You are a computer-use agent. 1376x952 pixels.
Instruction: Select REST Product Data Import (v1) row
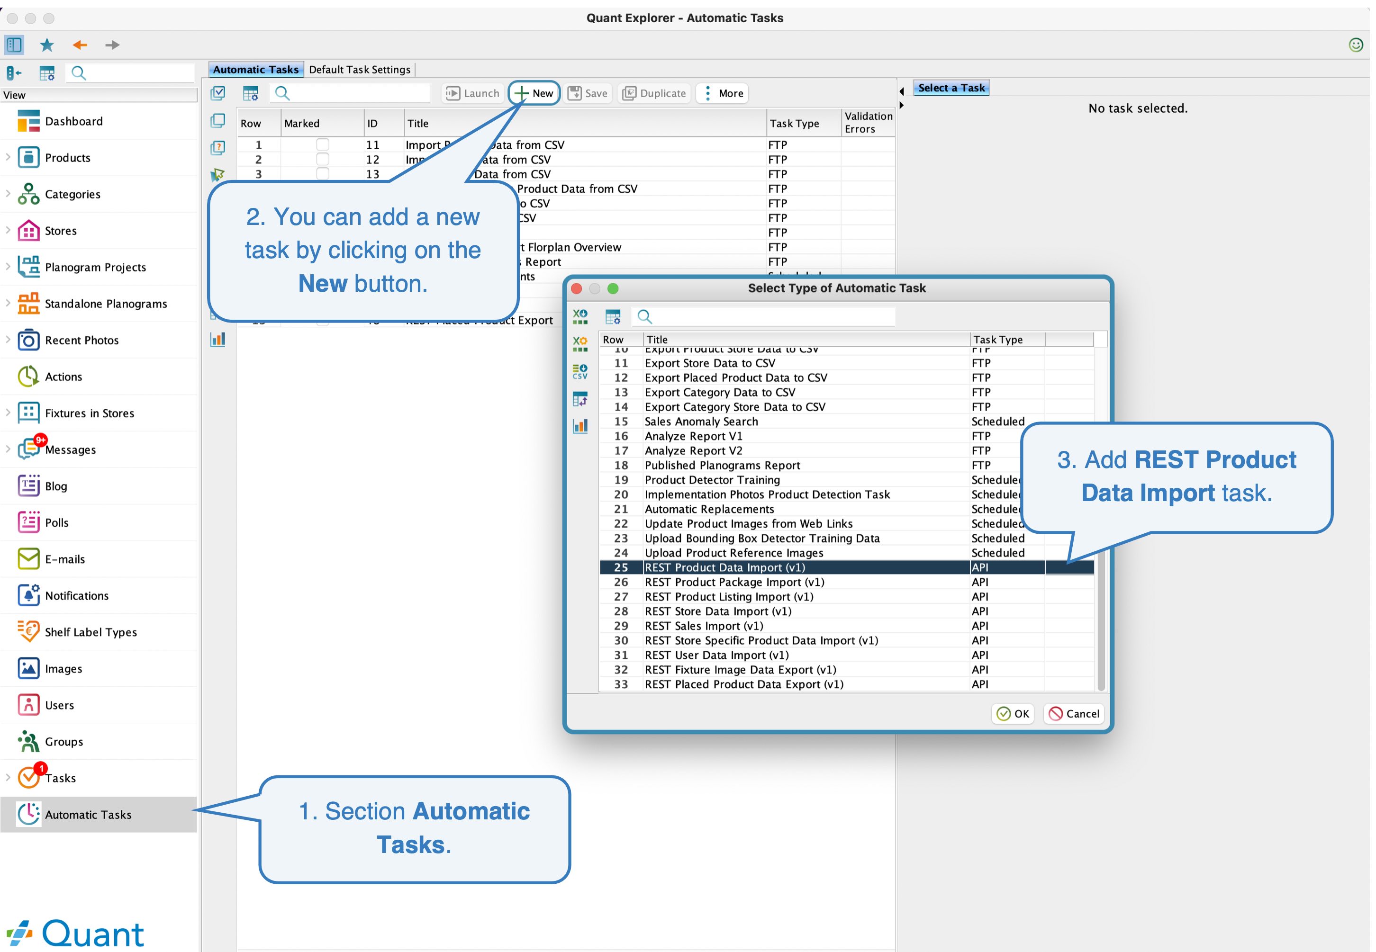coord(846,567)
